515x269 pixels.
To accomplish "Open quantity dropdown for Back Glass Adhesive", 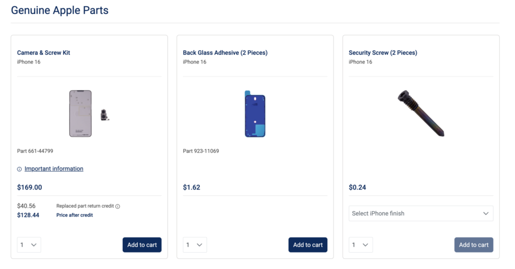I will [x=195, y=245].
